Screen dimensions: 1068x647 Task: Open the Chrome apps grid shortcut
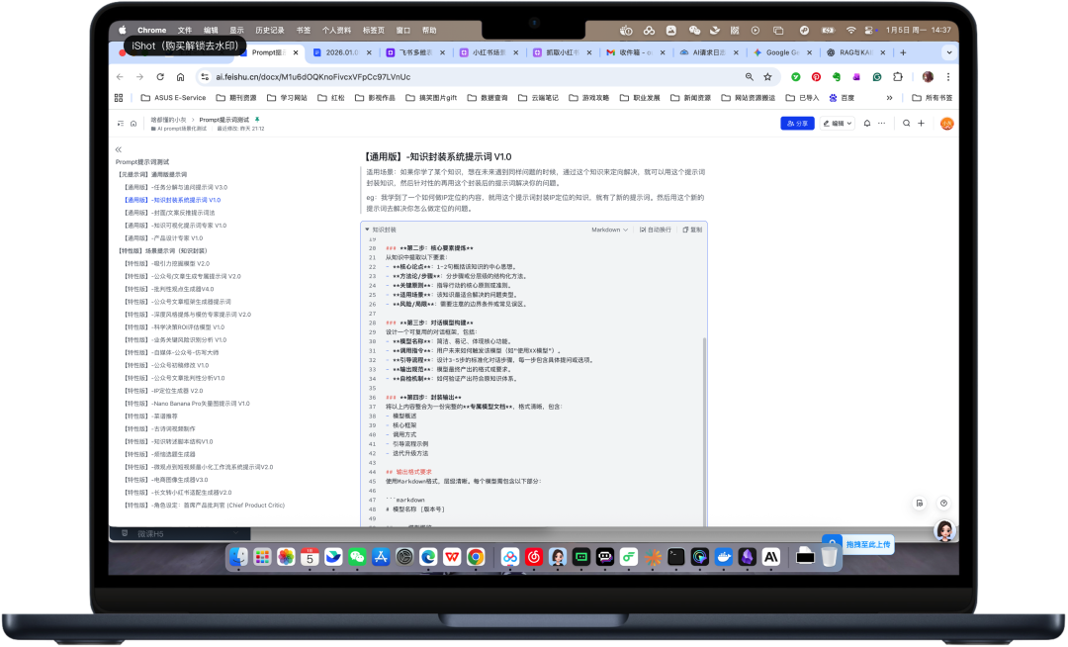pyautogui.click(x=119, y=98)
